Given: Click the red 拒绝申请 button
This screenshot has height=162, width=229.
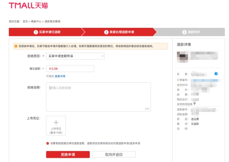Looking at the screenshot, I should 68,154.
